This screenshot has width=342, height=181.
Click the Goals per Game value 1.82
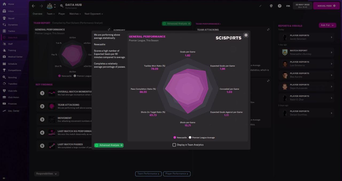pos(188,56)
